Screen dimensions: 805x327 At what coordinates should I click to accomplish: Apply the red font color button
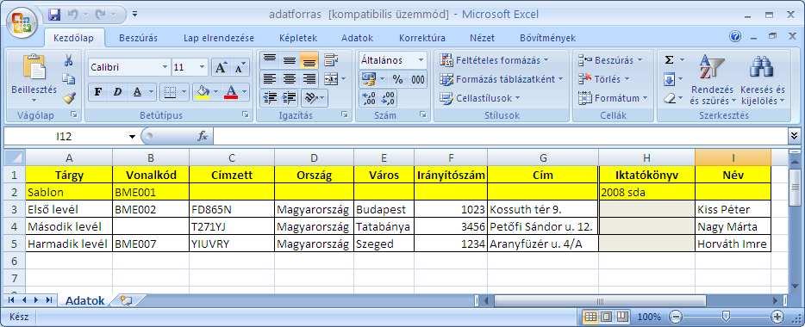click(231, 92)
